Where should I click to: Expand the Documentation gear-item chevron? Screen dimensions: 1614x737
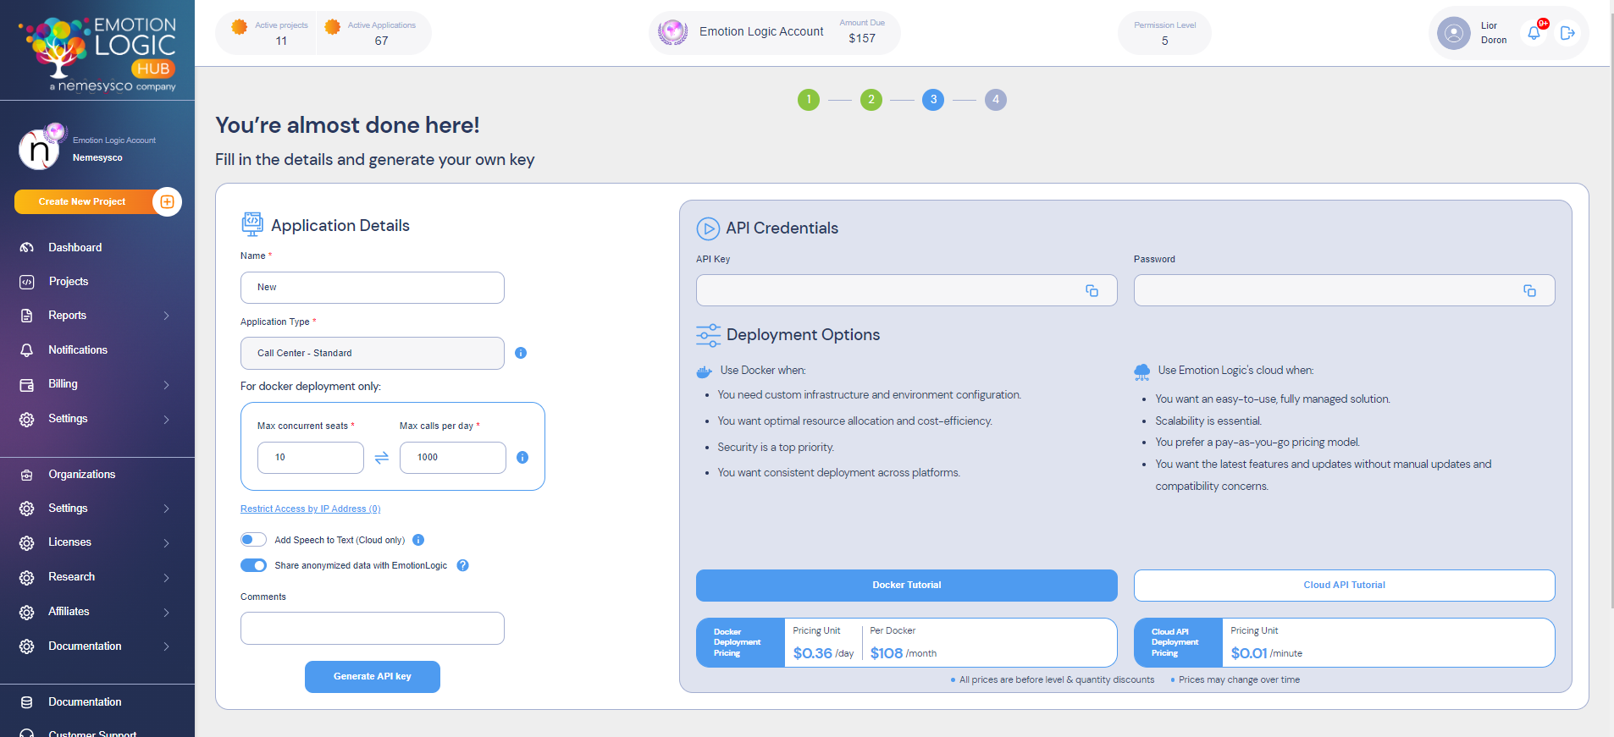167,646
